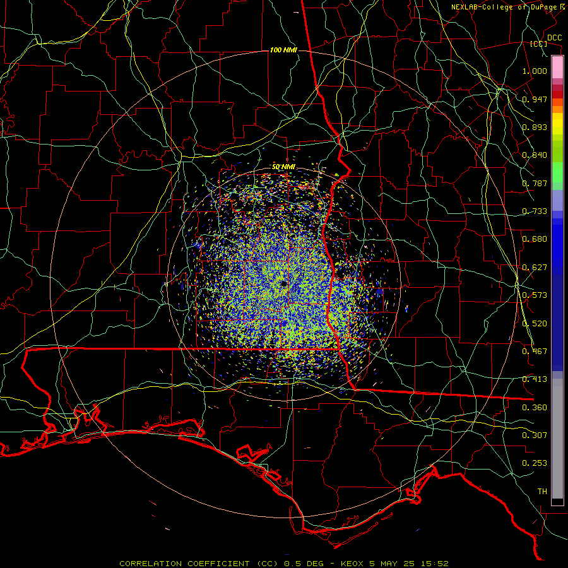Click the bright green color bar segment
Screen dimensions: 568x568
coord(557,172)
